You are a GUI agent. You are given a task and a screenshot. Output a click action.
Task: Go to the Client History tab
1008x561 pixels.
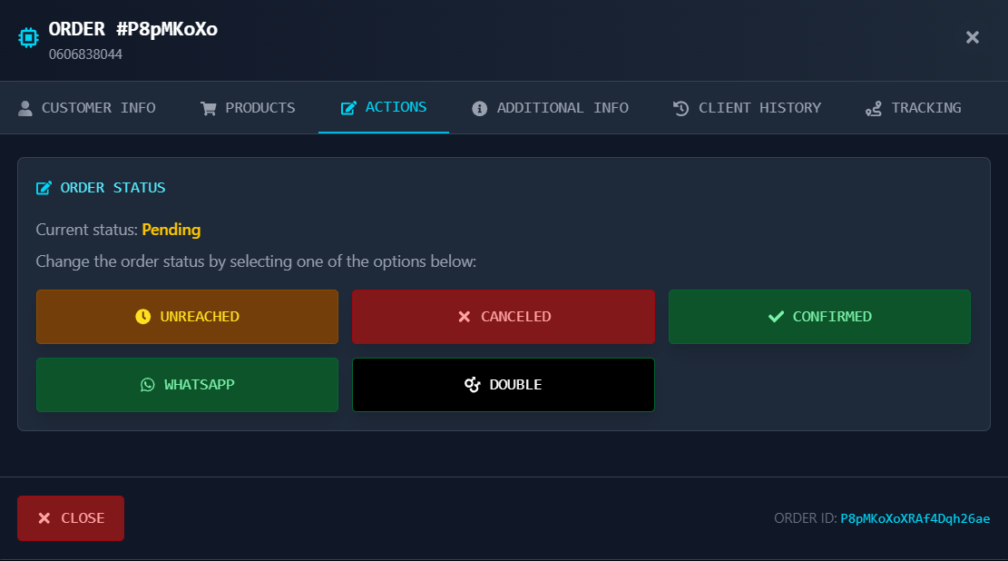pyautogui.click(x=747, y=108)
